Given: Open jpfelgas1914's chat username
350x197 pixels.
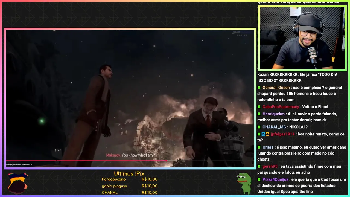Looking at the screenshot, I should click(x=283, y=134).
